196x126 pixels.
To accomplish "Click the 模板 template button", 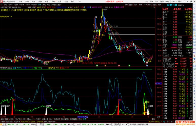I will pos(153,119).
